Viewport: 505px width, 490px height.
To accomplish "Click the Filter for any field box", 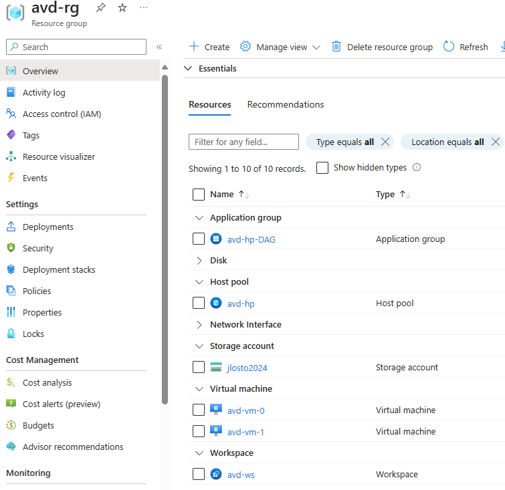I will [243, 142].
